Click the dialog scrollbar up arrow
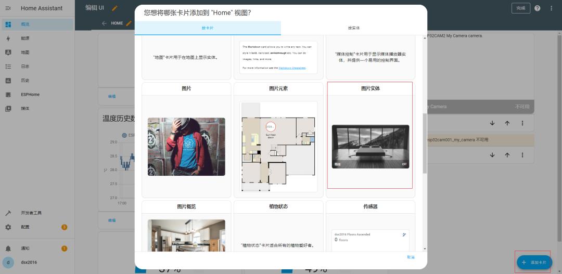This screenshot has height=274, width=562. (x=425, y=38)
